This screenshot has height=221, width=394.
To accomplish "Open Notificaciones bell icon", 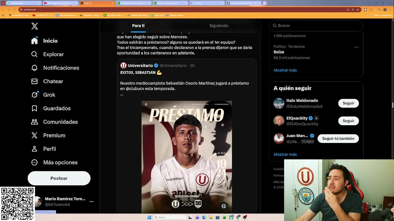I will [x=34, y=68].
